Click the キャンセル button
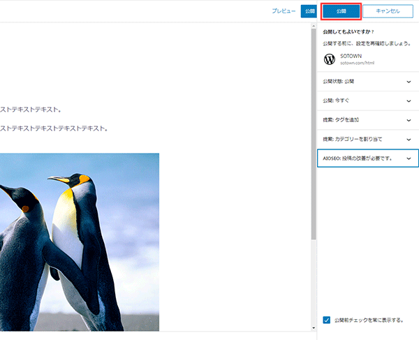This screenshot has width=419, height=340. 388,11
